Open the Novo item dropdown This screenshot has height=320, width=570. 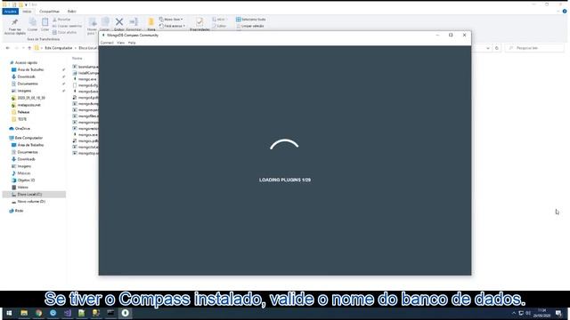click(x=171, y=20)
